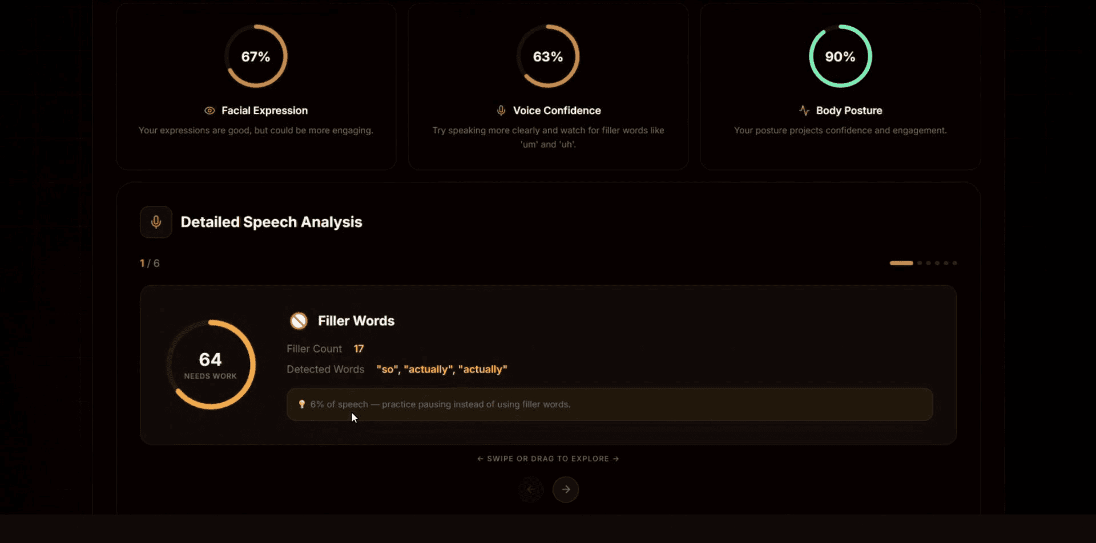Go to next speech analysis card
1096x543 pixels.
566,489
